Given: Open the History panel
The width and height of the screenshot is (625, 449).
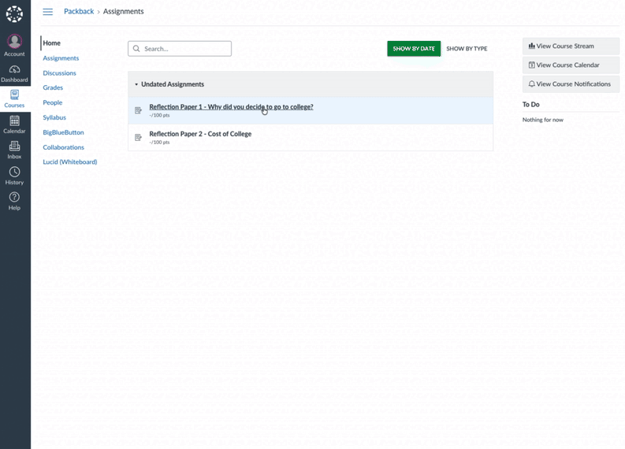Looking at the screenshot, I should tap(14, 176).
